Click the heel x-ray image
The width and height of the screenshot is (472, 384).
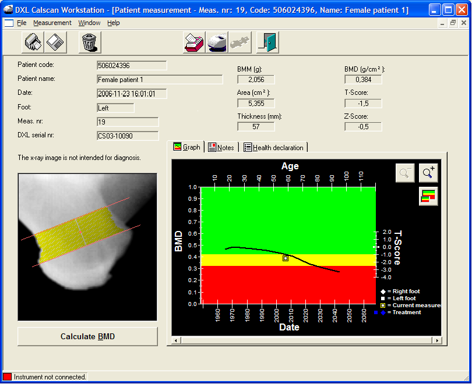[87, 247]
